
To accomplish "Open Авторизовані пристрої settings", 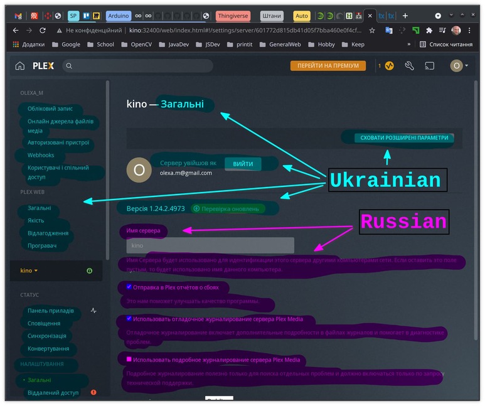I will pos(58,142).
